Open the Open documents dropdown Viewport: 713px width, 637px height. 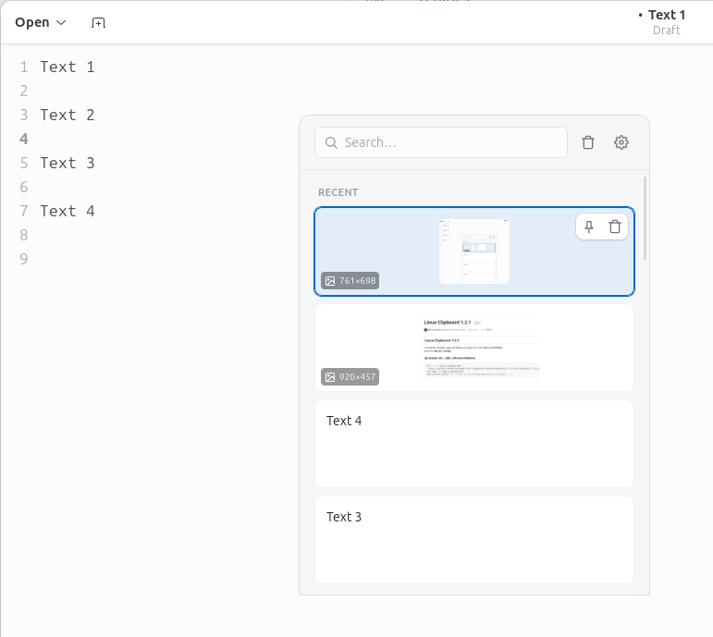[41, 22]
